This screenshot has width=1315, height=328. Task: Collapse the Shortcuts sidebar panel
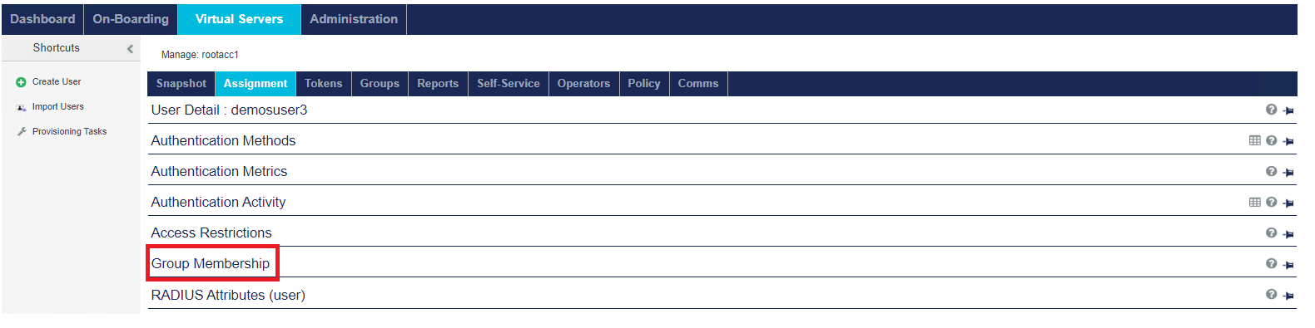[130, 49]
